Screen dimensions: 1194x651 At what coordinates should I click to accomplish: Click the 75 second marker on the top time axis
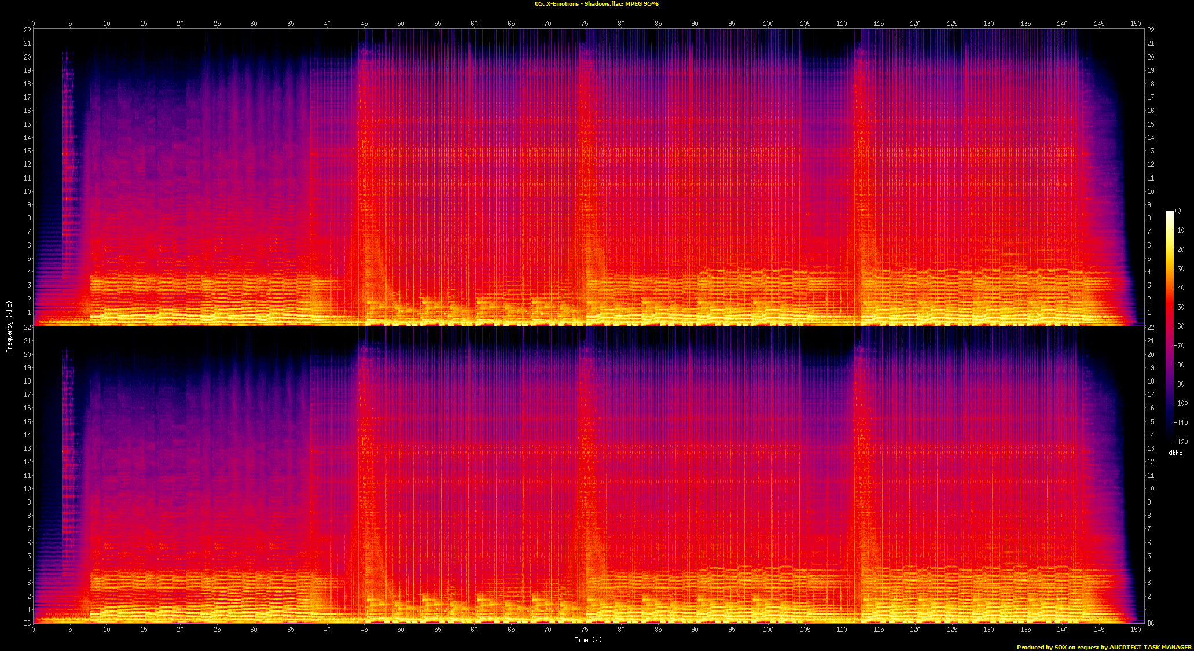[585, 24]
